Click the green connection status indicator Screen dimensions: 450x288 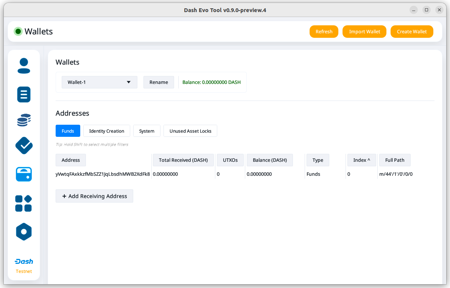[18, 31]
